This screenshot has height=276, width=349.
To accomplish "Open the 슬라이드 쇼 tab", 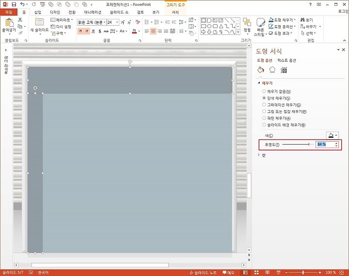I will (x=119, y=12).
